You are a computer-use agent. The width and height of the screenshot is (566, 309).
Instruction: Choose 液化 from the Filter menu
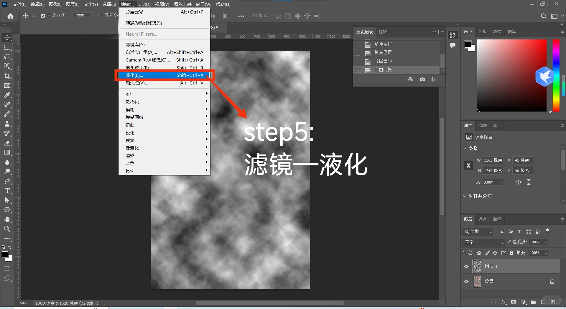pos(134,75)
